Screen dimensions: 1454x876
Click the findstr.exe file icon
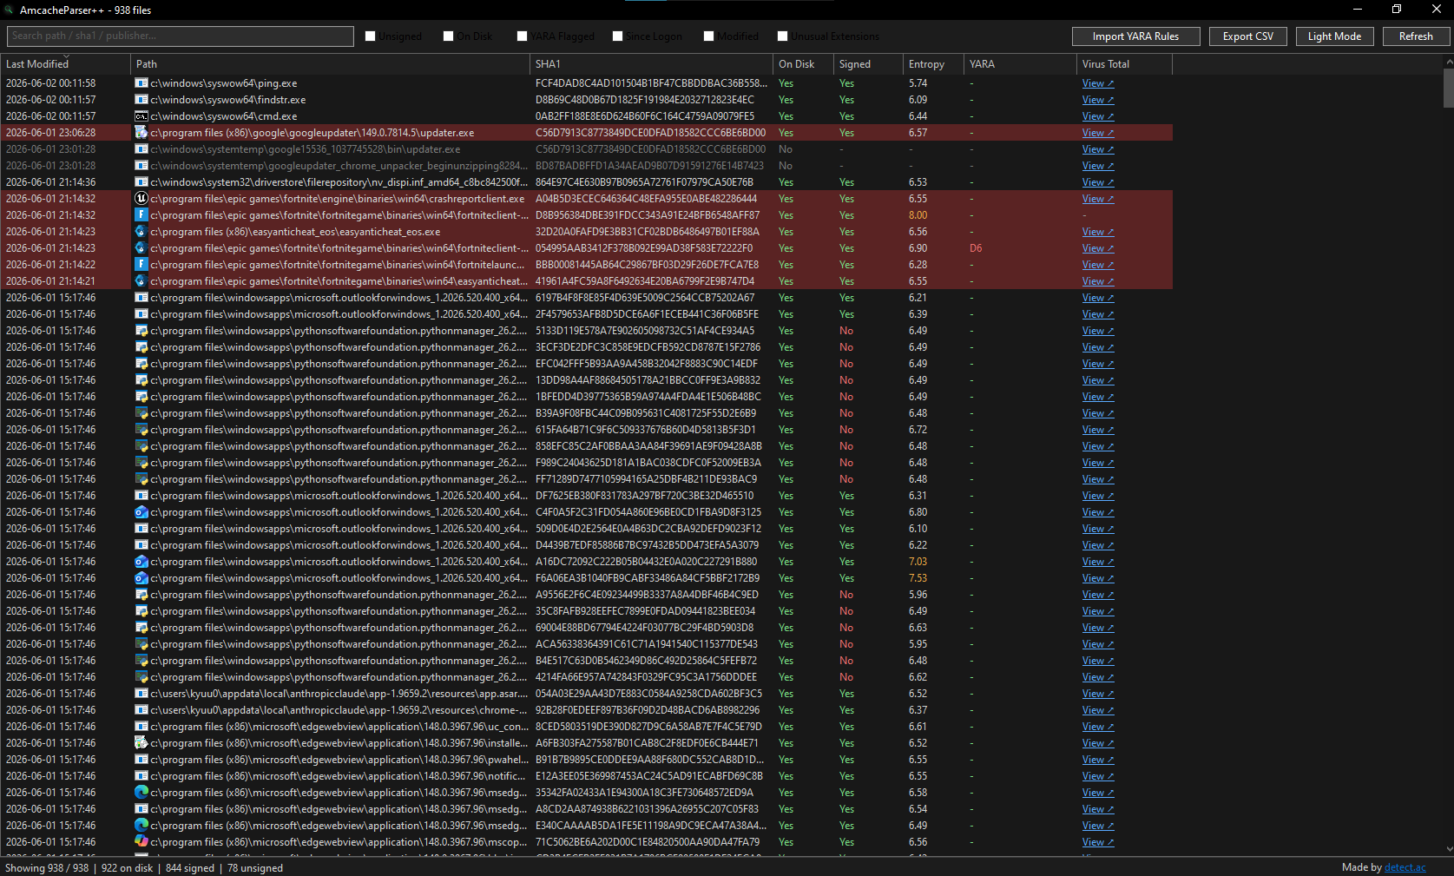[x=141, y=100]
